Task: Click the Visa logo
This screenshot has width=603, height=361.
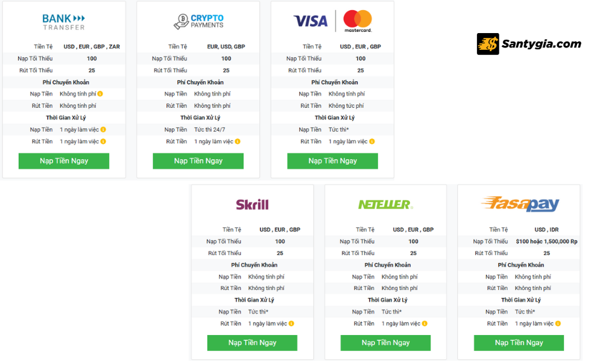Action: click(x=311, y=21)
